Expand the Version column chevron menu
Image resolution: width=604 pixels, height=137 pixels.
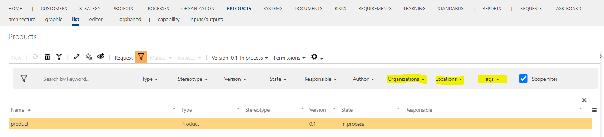334,109
